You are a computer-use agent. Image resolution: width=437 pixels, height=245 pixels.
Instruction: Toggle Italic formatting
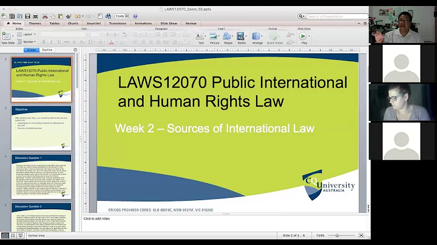[x=51, y=42]
